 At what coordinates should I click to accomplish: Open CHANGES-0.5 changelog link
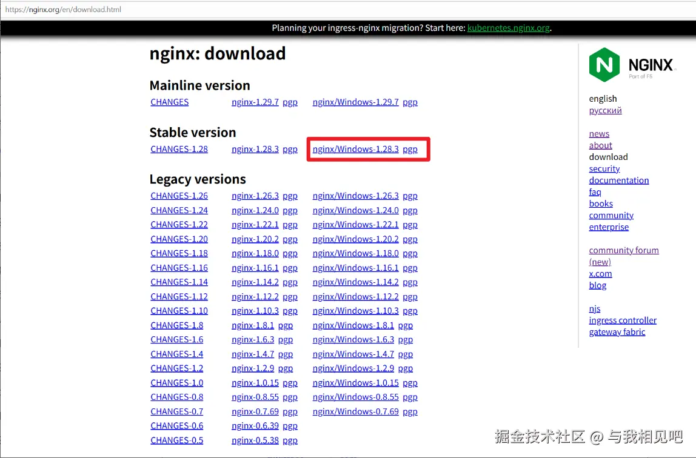click(x=176, y=440)
